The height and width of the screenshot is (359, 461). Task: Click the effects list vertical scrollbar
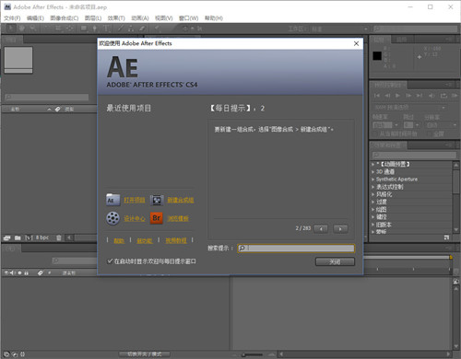click(x=456, y=196)
